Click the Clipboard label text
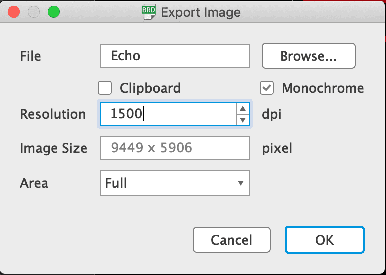The height and width of the screenshot is (275, 386). (150, 88)
